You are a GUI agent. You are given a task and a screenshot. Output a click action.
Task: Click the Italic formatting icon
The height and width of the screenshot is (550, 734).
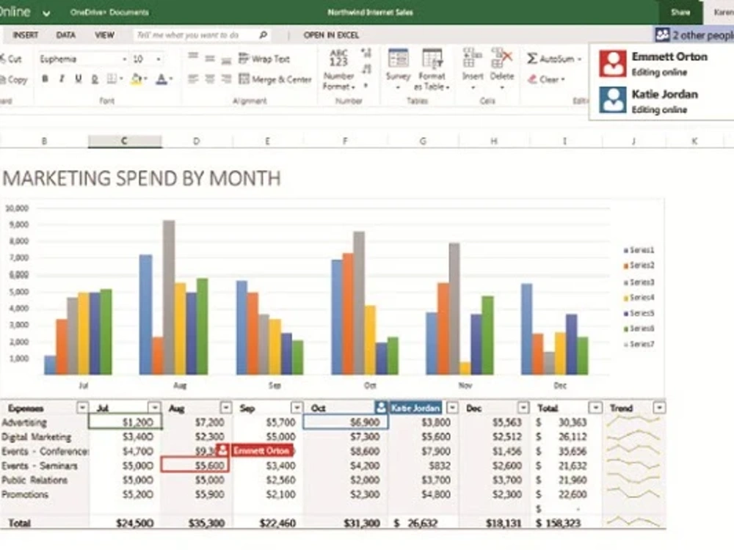click(x=62, y=78)
